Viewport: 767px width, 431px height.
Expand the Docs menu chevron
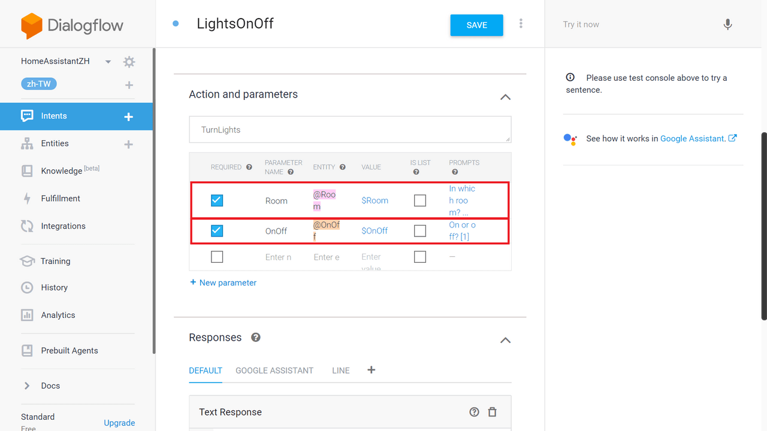(x=27, y=386)
